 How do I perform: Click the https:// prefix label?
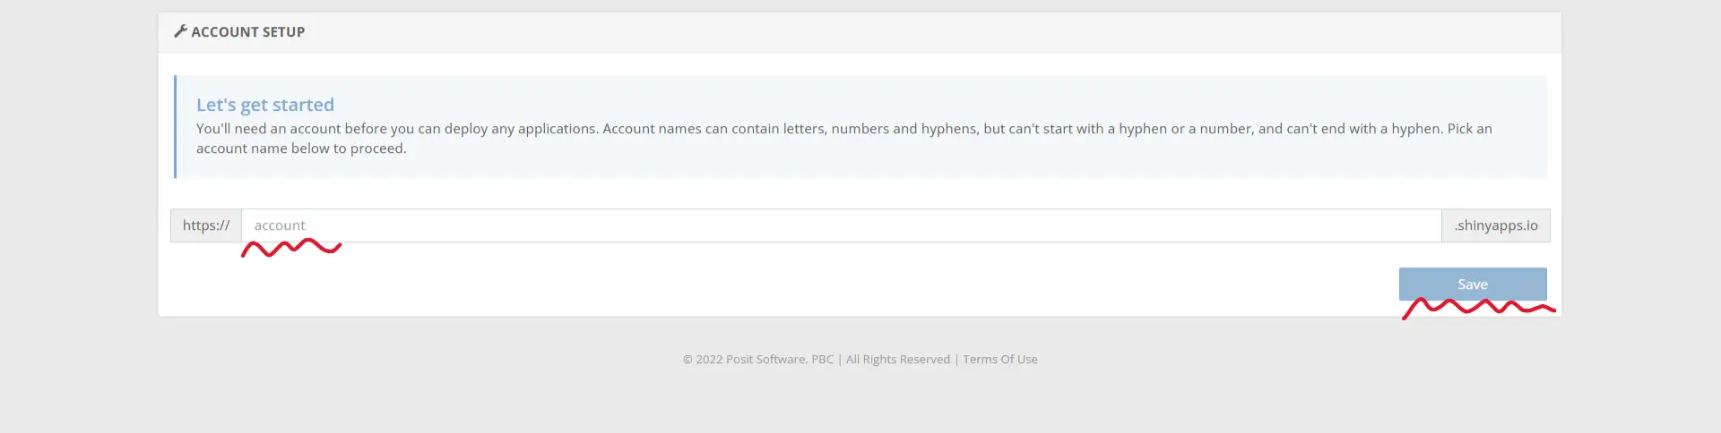(x=206, y=225)
